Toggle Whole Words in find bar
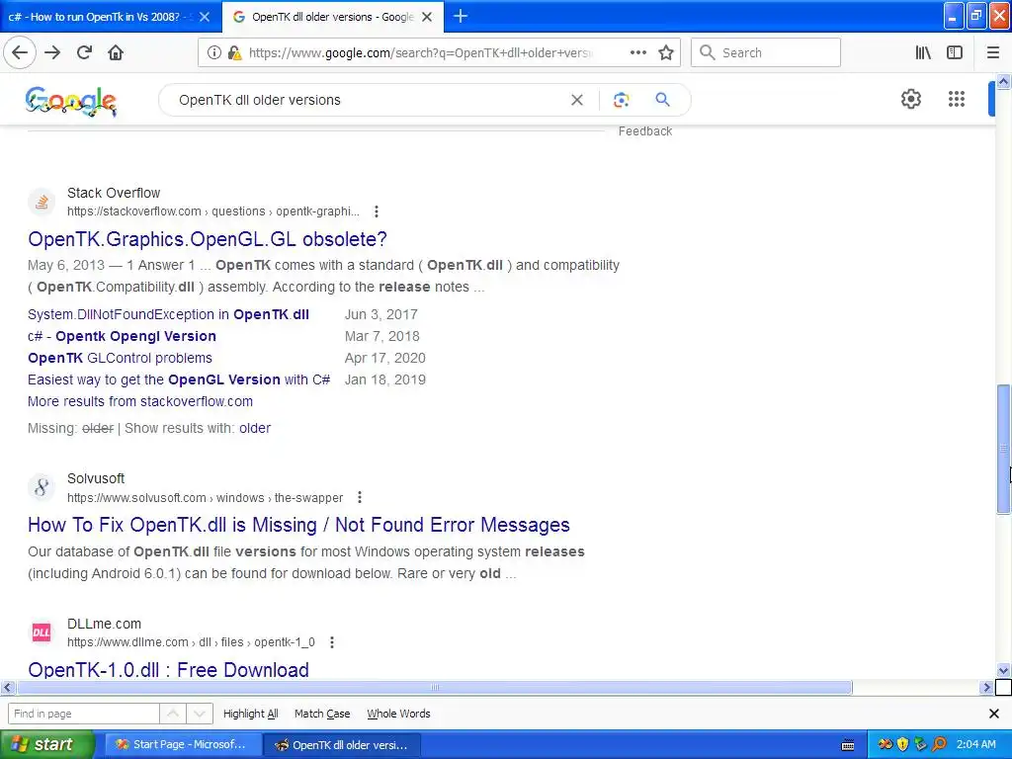Viewport: 1012px width, 759px height. (398, 714)
